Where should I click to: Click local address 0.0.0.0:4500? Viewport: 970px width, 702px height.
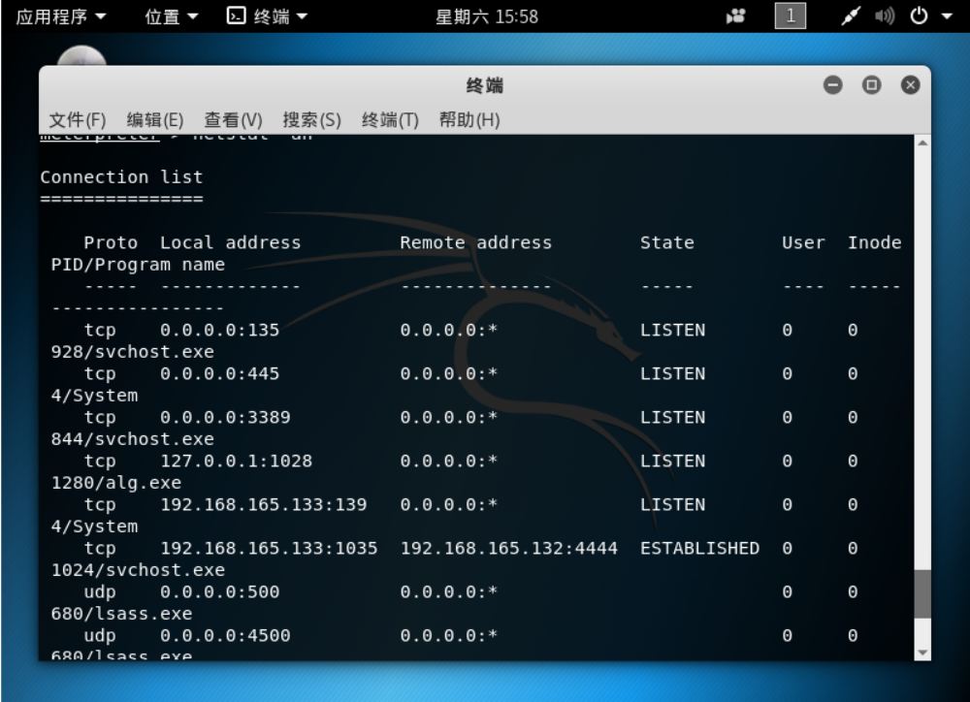pyautogui.click(x=225, y=636)
